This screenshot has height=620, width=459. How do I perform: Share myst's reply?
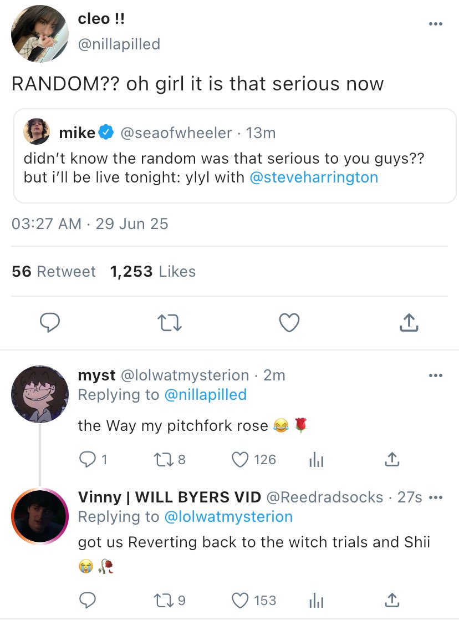coord(391,459)
